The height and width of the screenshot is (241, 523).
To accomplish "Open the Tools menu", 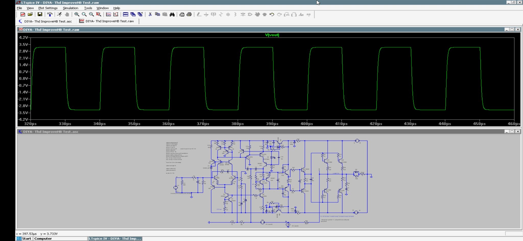I will click(88, 8).
